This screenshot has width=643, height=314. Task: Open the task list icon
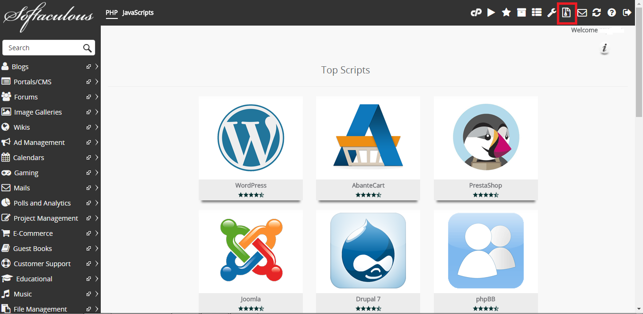click(x=537, y=13)
